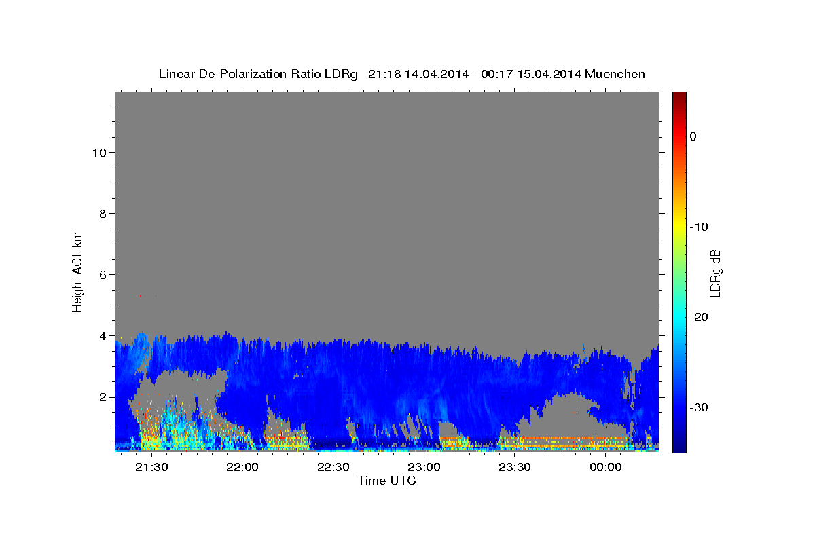
Task: Click the 6 km height tick label
Action: tap(101, 275)
